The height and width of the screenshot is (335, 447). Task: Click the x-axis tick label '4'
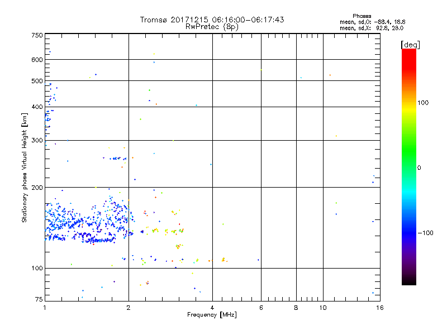[212, 308]
